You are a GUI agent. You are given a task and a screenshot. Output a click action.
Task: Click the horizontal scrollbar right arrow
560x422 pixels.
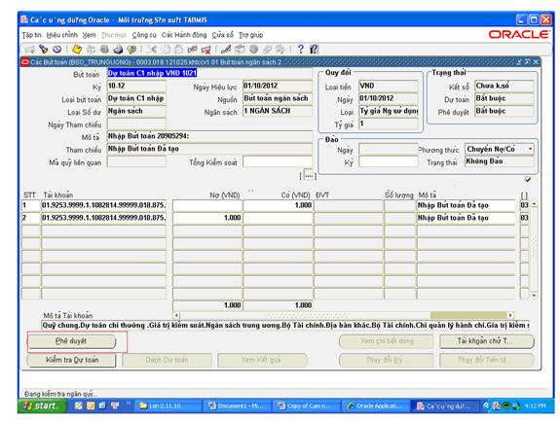click(x=511, y=315)
